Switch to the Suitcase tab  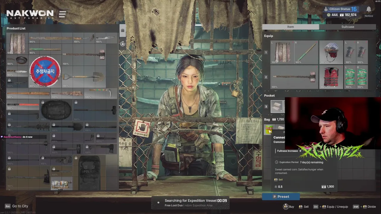pos(348,27)
